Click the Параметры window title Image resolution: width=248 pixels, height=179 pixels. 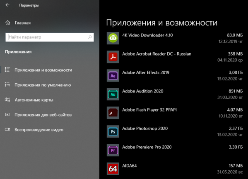click(x=29, y=5)
